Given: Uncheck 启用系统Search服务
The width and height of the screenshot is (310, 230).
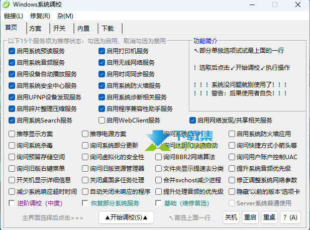Looking at the screenshot, I should pos(12,121).
